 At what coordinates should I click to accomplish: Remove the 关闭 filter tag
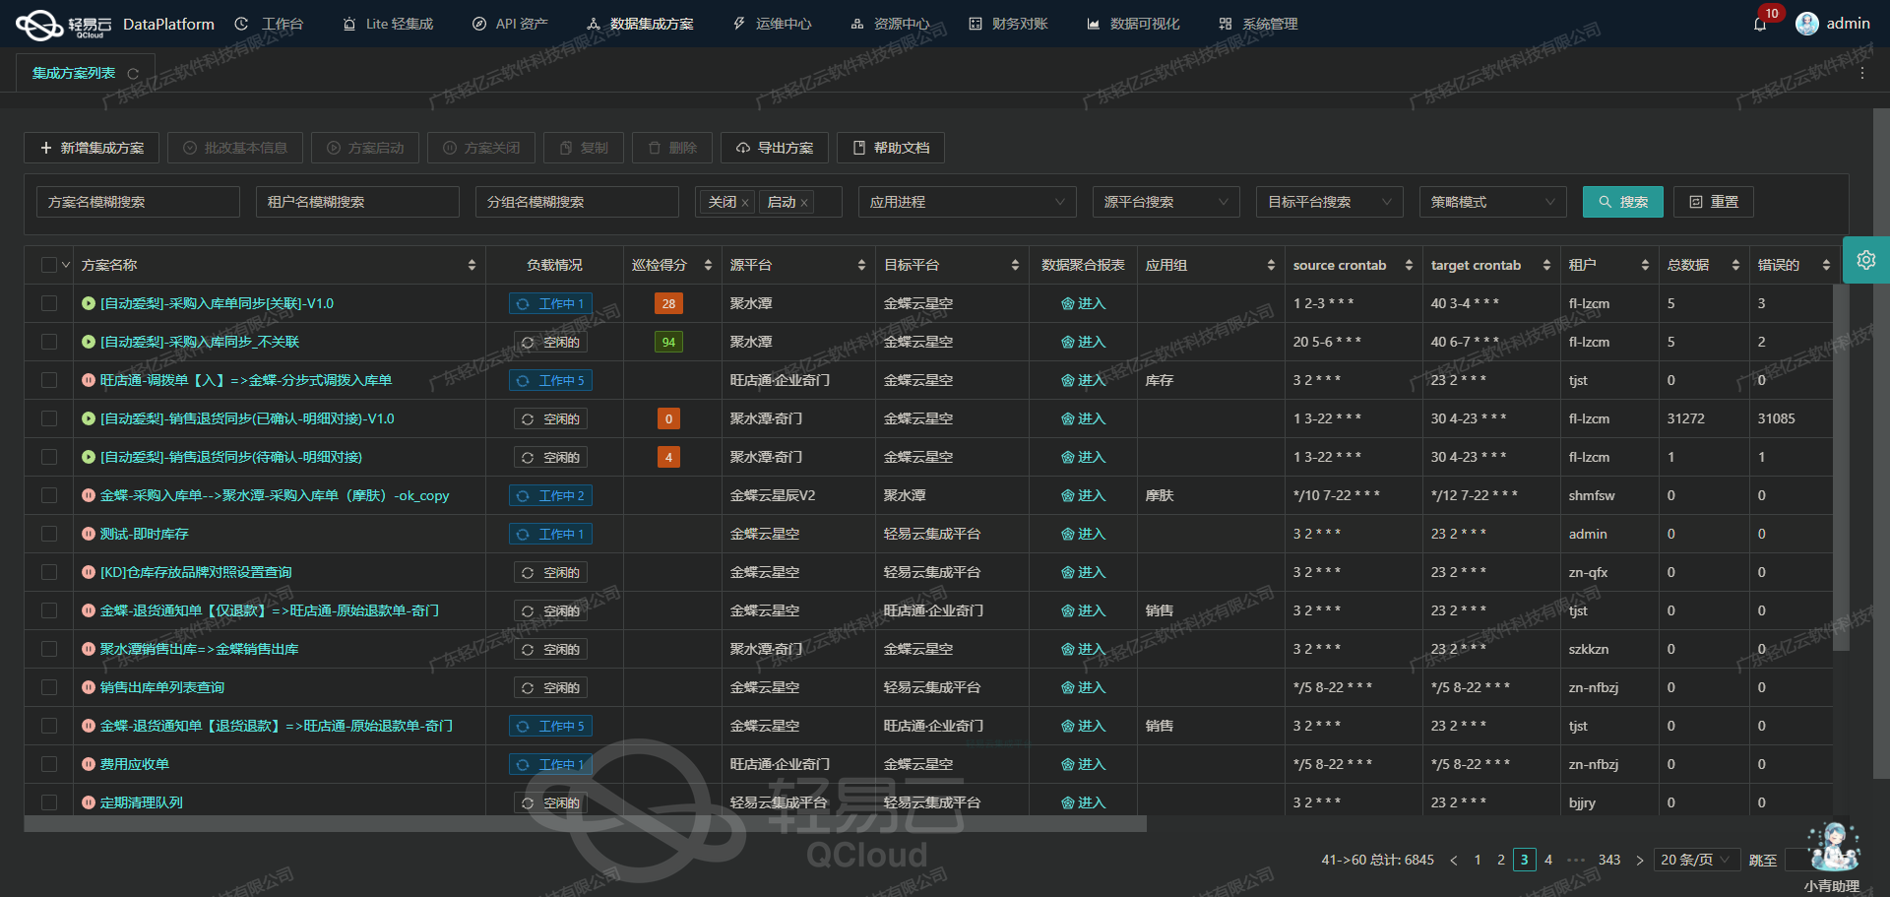[745, 203]
